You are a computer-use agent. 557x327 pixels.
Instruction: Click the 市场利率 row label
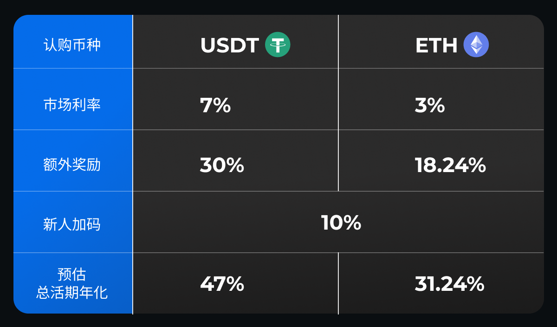(72, 105)
